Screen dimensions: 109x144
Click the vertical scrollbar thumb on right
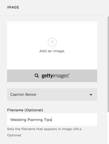(x=108, y=64)
